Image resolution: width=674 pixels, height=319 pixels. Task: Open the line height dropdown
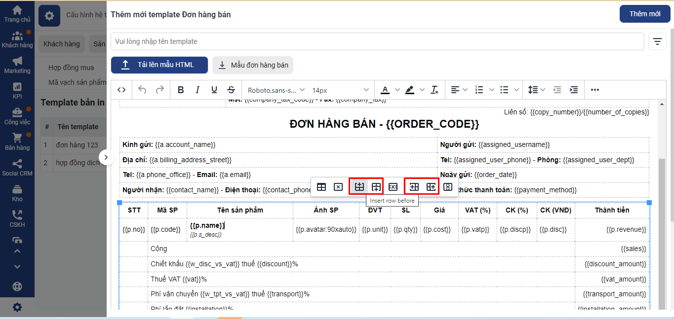click(x=536, y=90)
